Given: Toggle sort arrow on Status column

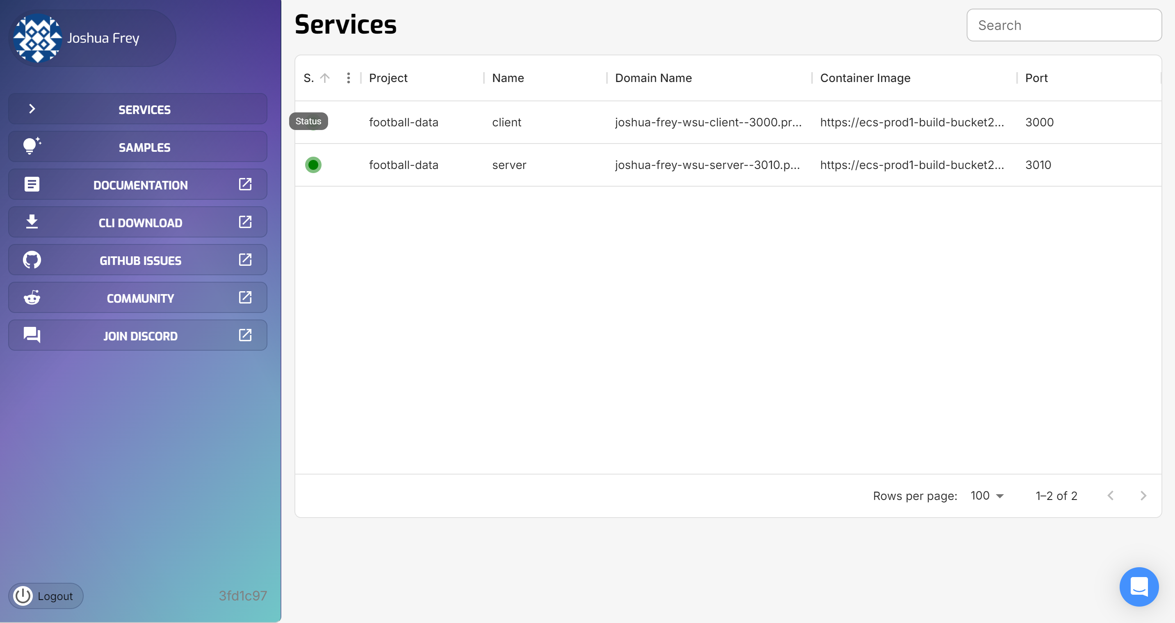Looking at the screenshot, I should coord(325,78).
